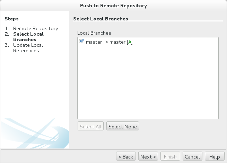Click the Local Branches label
This screenshot has width=227, height=163.
point(94,33)
